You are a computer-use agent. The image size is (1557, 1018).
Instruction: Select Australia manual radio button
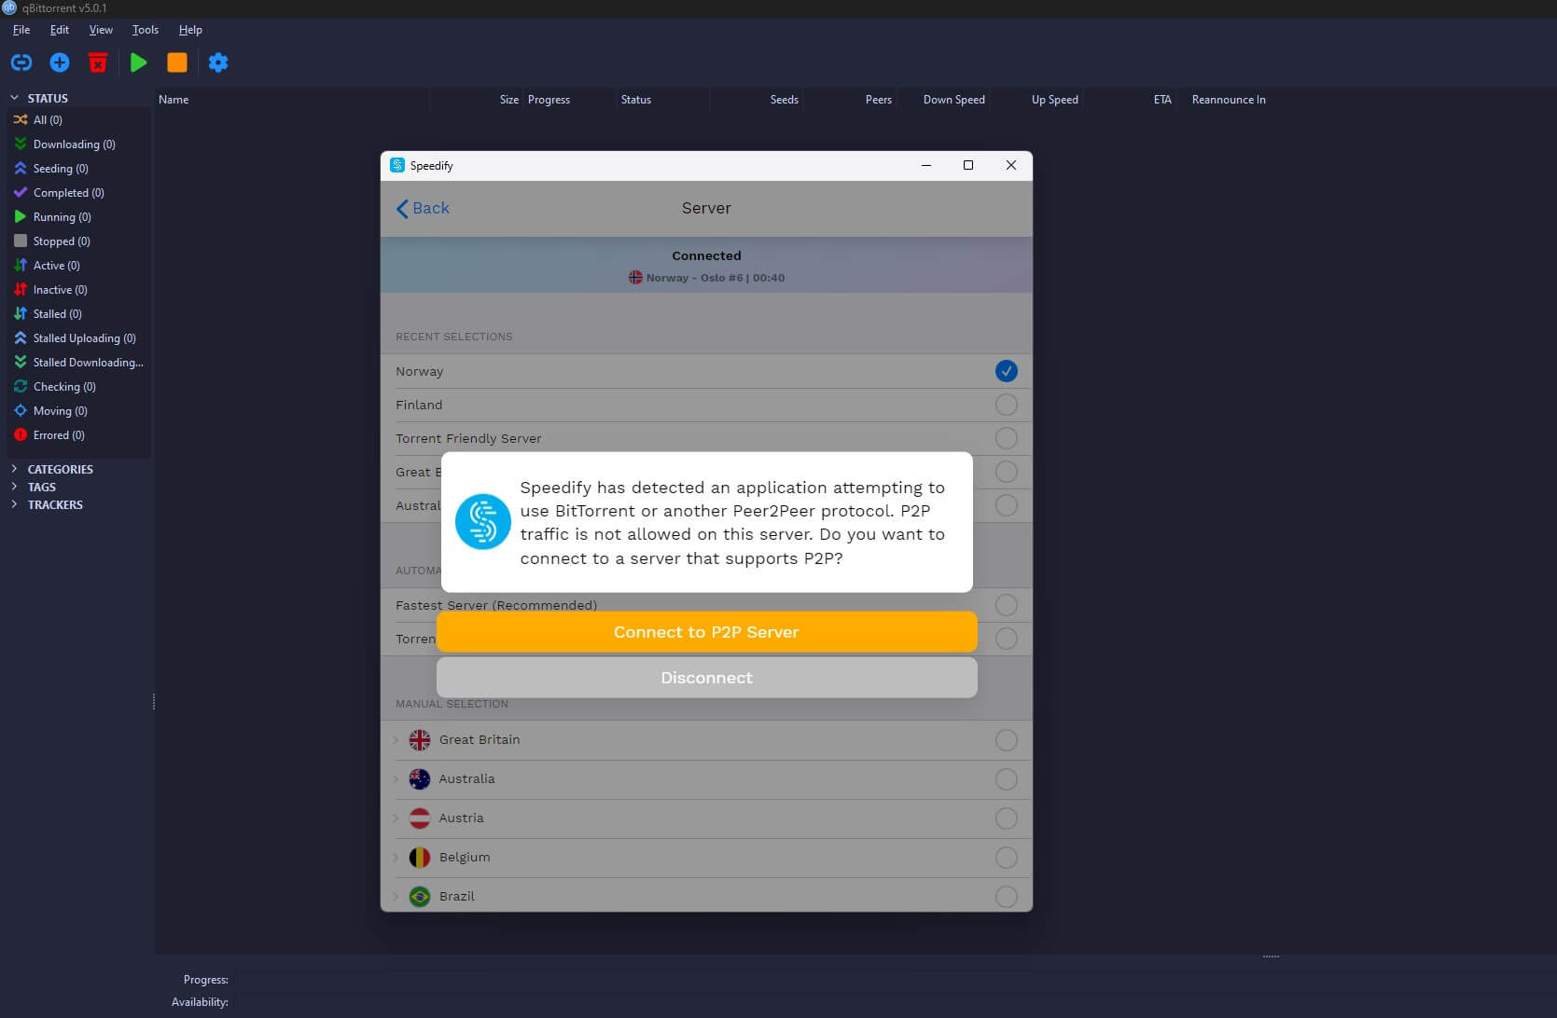click(x=1006, y=779)
